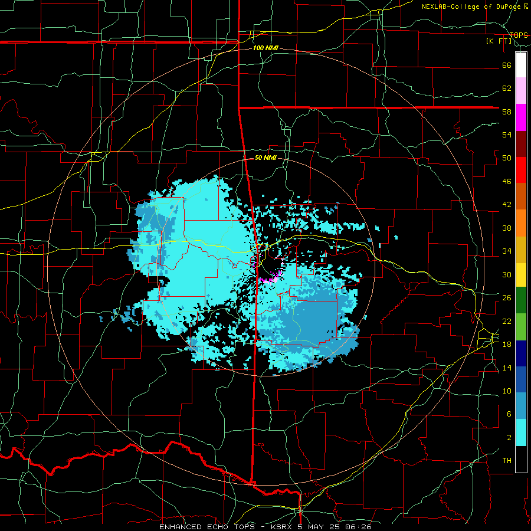
Task: Click the gold 38 kft swatch
Action: pyautogui.click(x=521, y=250)
